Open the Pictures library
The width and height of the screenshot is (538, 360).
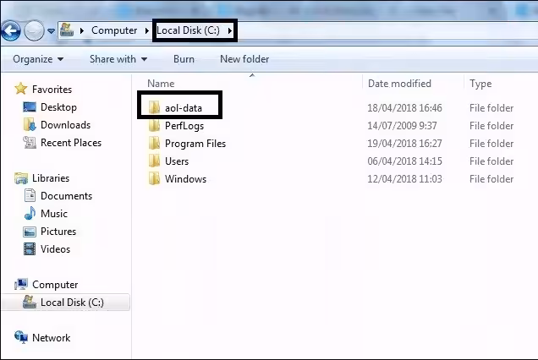click(x=58, y=232)
